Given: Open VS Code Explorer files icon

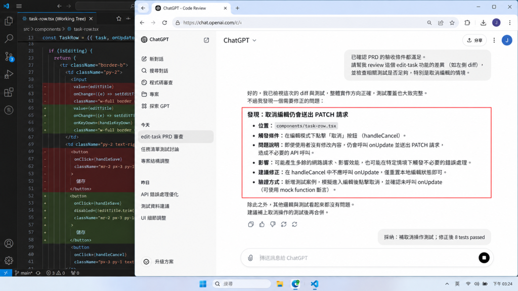Looking at the screenshot, I should pyautogui.click(x=9, y=21).
